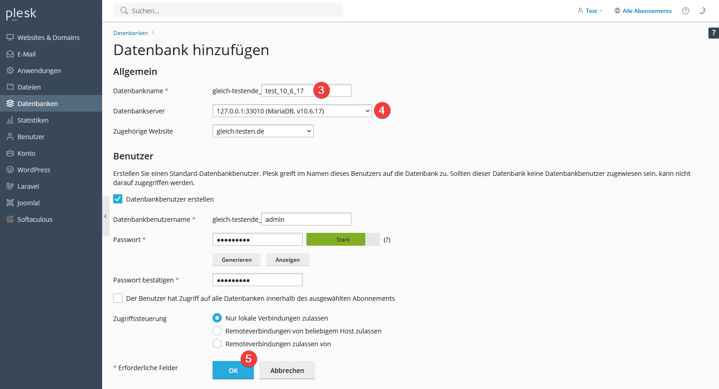Open the Datenbankserver dropdown
This screenshot has width=719, height=389.
[292, 111]
